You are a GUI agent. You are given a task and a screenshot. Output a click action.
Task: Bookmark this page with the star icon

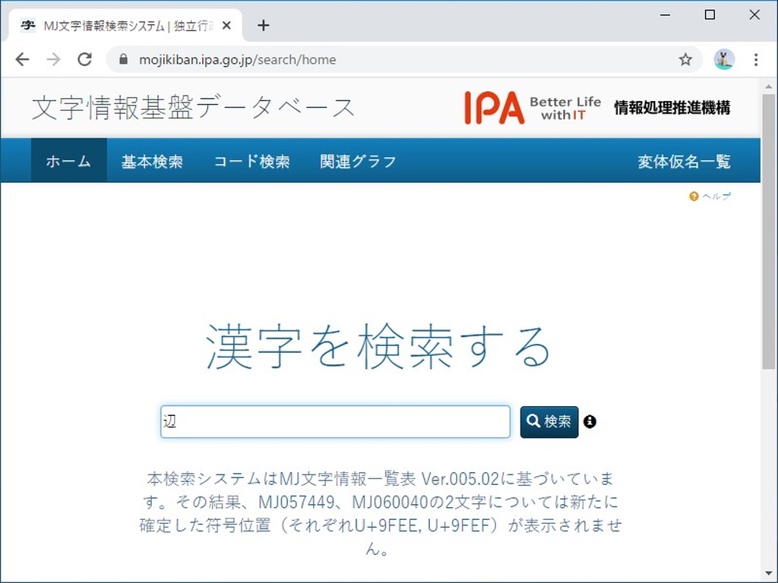tap(685, 58)
